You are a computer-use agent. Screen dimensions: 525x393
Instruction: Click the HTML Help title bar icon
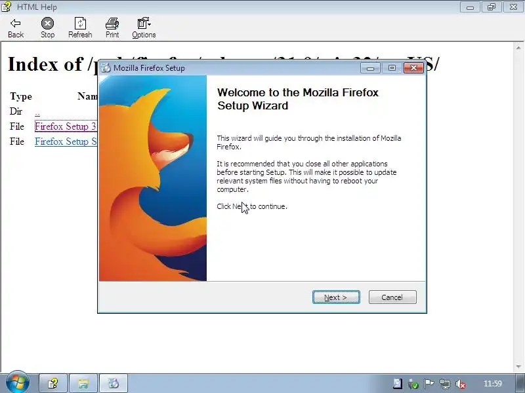6,7
